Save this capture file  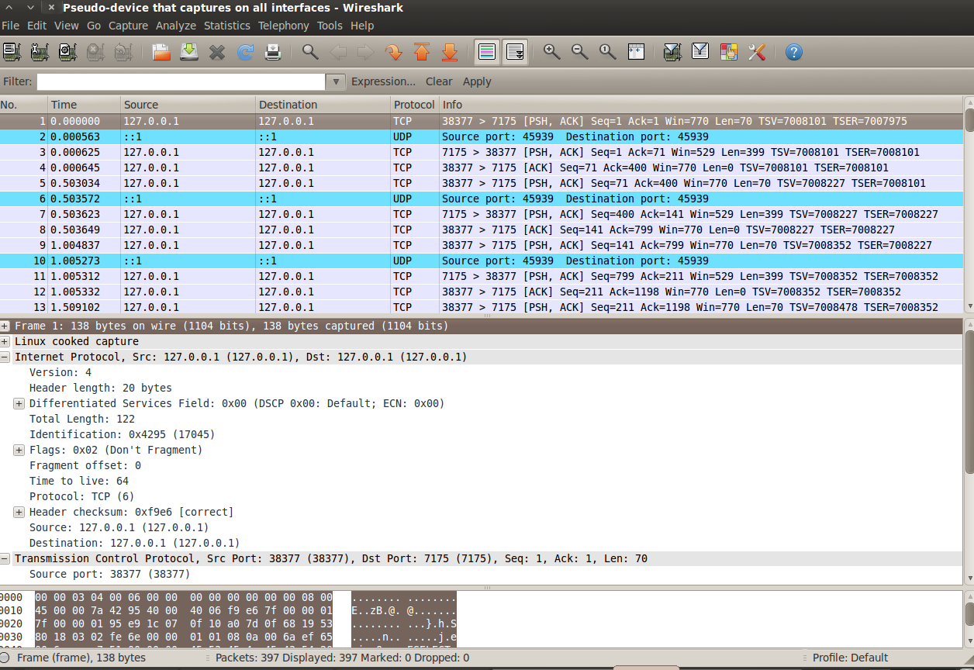tap(189, 52)
